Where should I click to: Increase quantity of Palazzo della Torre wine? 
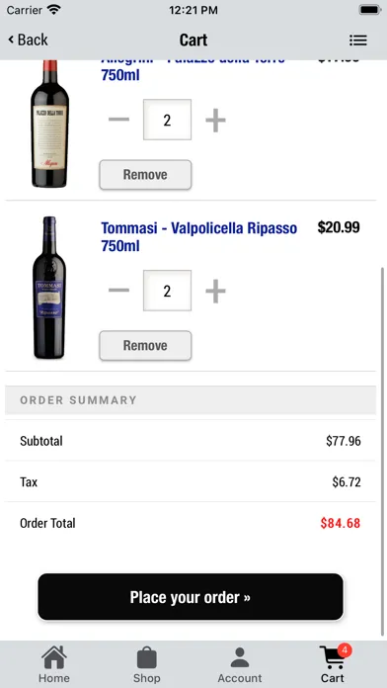[215, 120]
